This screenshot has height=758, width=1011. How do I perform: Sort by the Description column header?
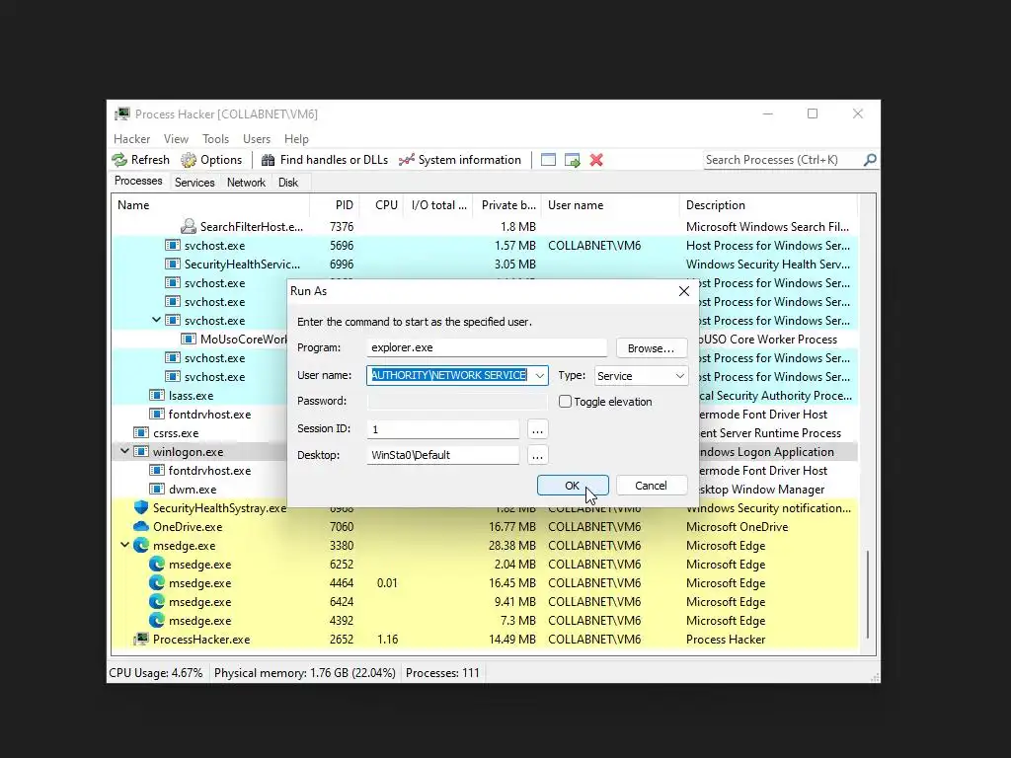click(768, 205)
